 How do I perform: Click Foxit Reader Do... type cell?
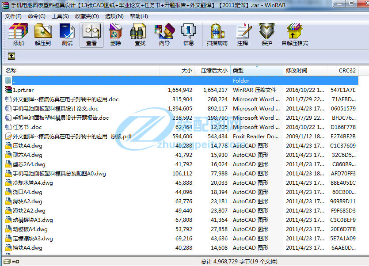255,136
